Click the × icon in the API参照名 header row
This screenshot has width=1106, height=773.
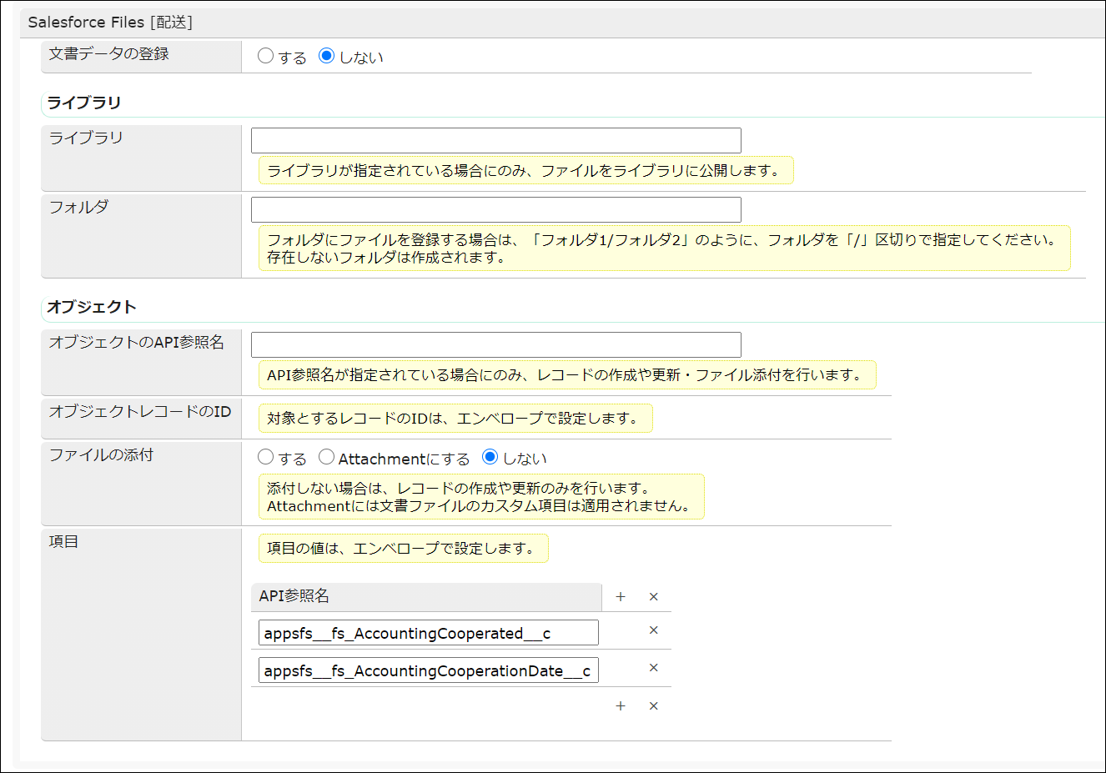[653, 596]
